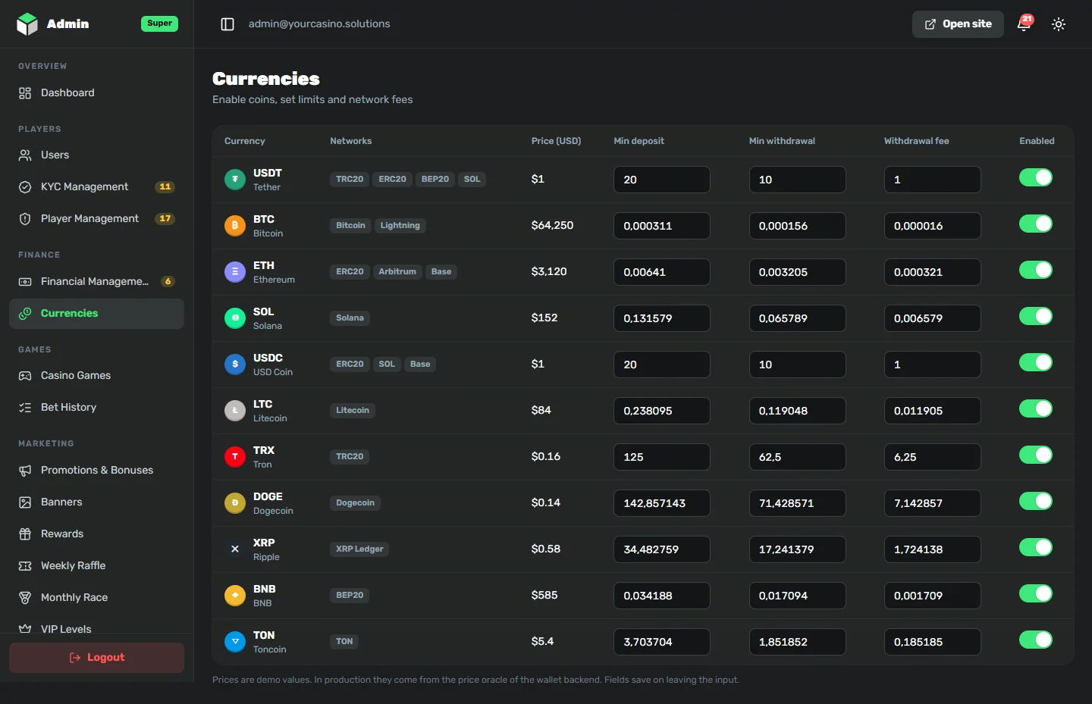Go to KYC Management
Image resolution: width=1092 pixels, height=704 pixels.
96,187
